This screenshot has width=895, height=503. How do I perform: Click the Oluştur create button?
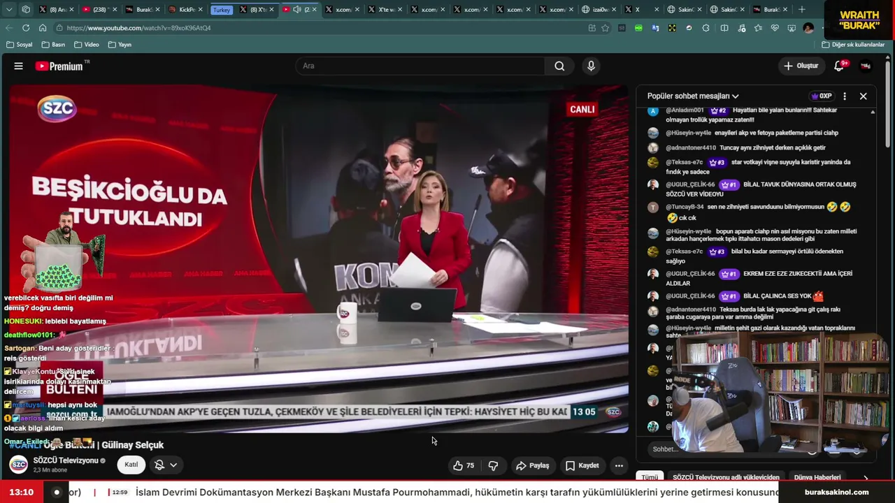coord(801,66)
